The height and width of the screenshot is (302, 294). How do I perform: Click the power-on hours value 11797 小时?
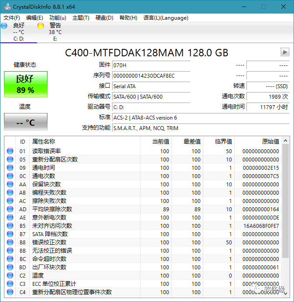click(x=268, y=107)
